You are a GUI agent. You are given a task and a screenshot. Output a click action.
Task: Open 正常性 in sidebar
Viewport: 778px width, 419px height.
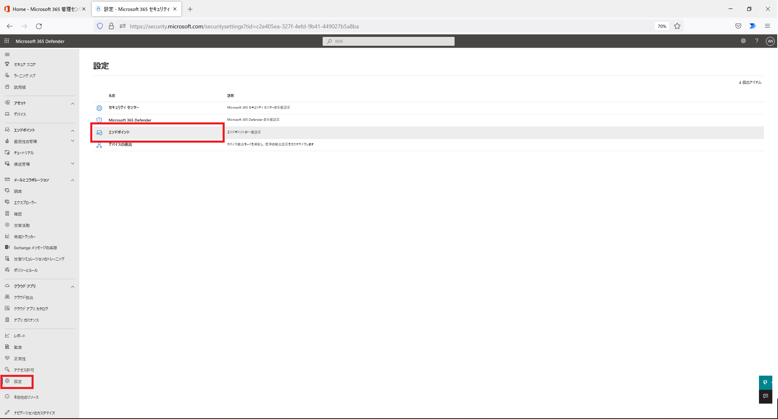[x=20, y=359]
